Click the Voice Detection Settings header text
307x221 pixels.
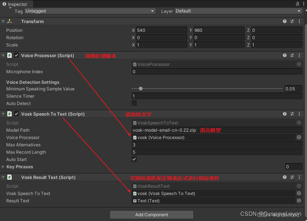pos(33,82)
